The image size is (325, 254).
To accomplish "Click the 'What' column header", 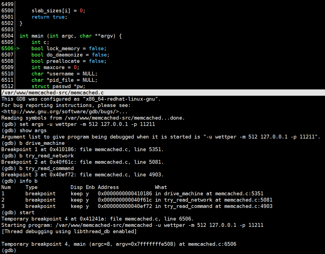I will [161, 187].
